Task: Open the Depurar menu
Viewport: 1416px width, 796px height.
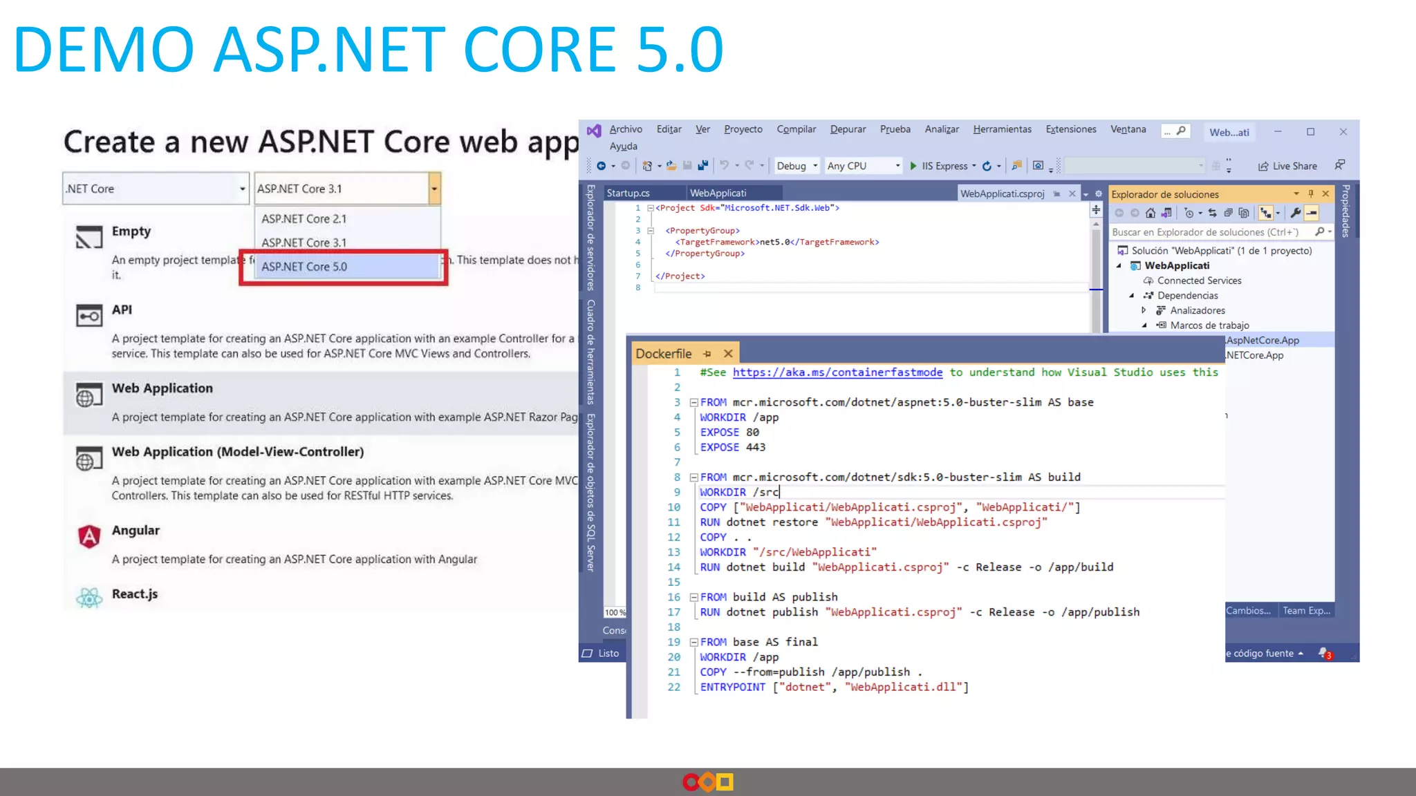Action: click(848, 129)
